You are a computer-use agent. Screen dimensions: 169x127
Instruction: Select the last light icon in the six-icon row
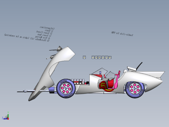[x=110, y=57]
